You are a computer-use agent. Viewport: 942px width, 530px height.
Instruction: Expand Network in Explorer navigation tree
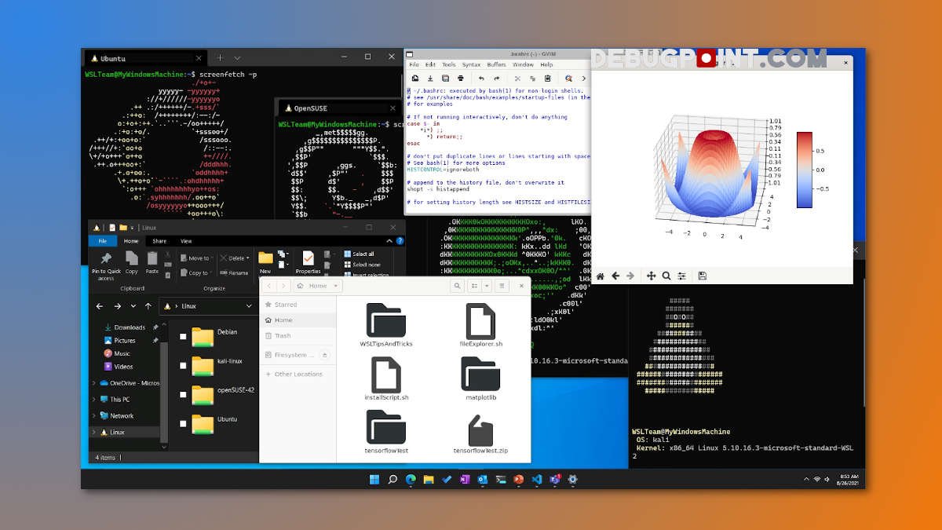pyautogui.click(x=94, y=416)
